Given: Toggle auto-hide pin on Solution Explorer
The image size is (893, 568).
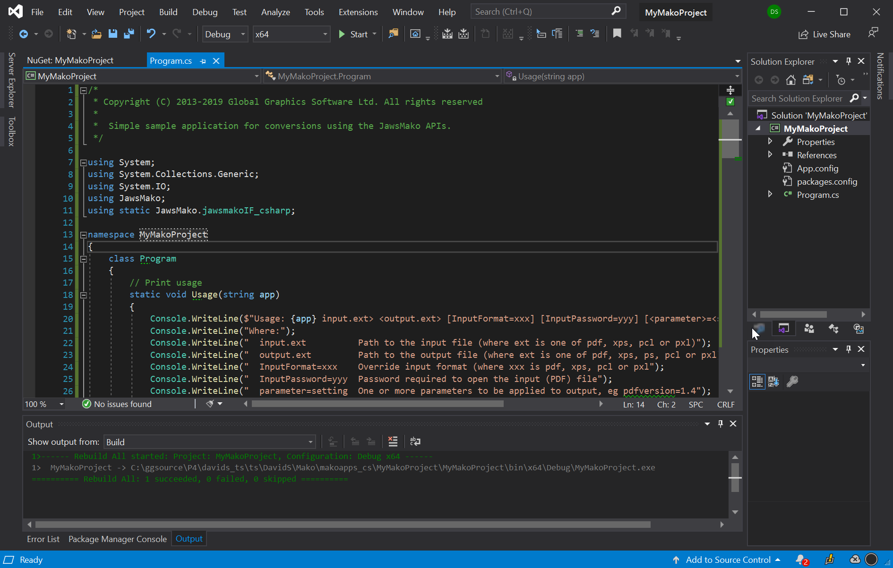Looking at the screenshot, I should click(x=849, y=61).
